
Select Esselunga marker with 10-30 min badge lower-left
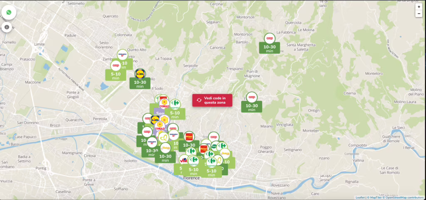coord(152,142)
